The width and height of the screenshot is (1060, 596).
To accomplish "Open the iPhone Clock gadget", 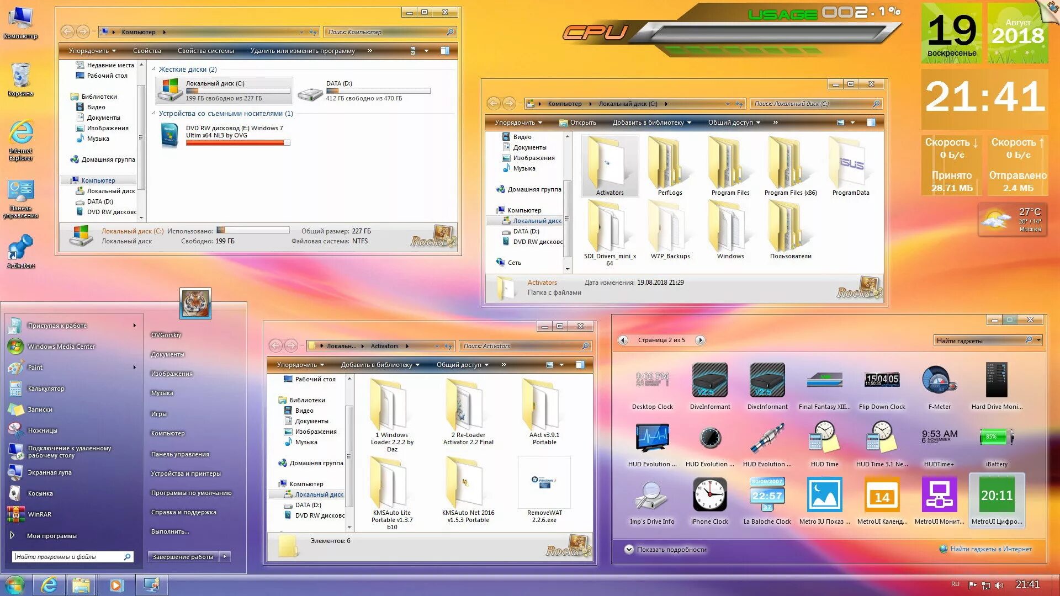I will (x=709, y=495).
